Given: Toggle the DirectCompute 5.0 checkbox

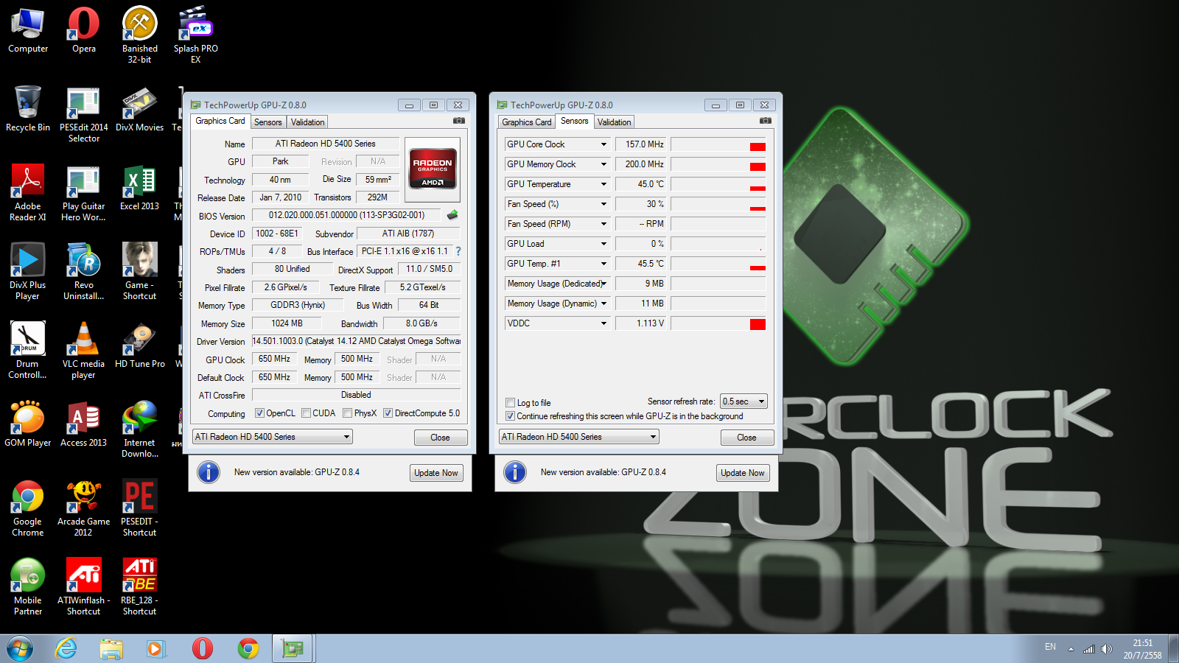Looking at the screenshot, I should [x=388, y=413].
